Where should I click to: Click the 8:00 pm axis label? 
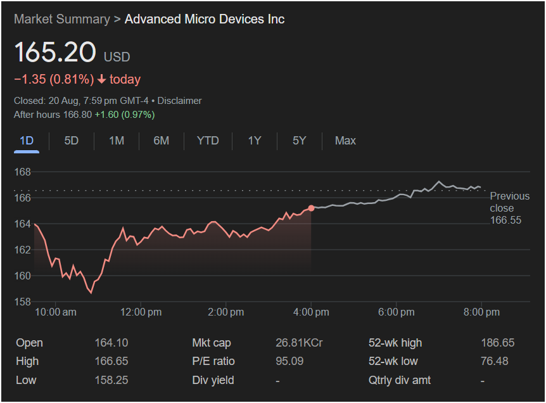pos(481,312)
